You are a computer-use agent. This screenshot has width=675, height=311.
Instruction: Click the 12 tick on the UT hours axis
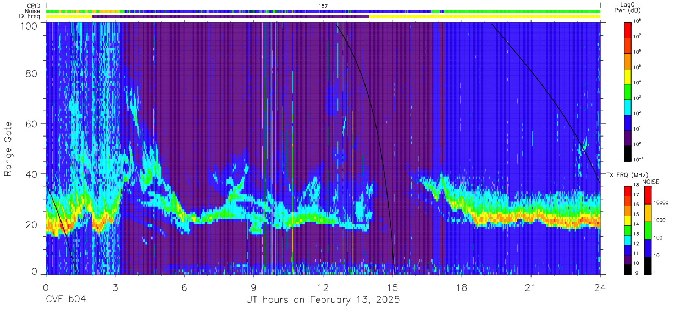pyautogui.click(x=323, y=287)
